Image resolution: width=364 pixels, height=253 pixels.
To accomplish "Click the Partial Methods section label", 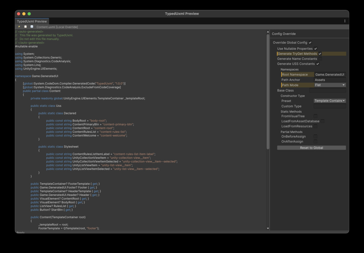I will tap(291, 132).
